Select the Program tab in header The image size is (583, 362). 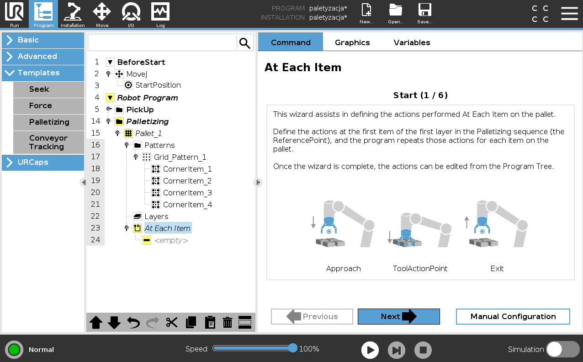click(43, 15)
